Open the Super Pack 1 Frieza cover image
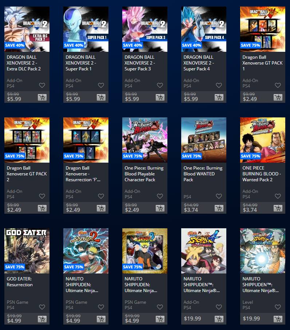290x330 pixels. [86, 29]
